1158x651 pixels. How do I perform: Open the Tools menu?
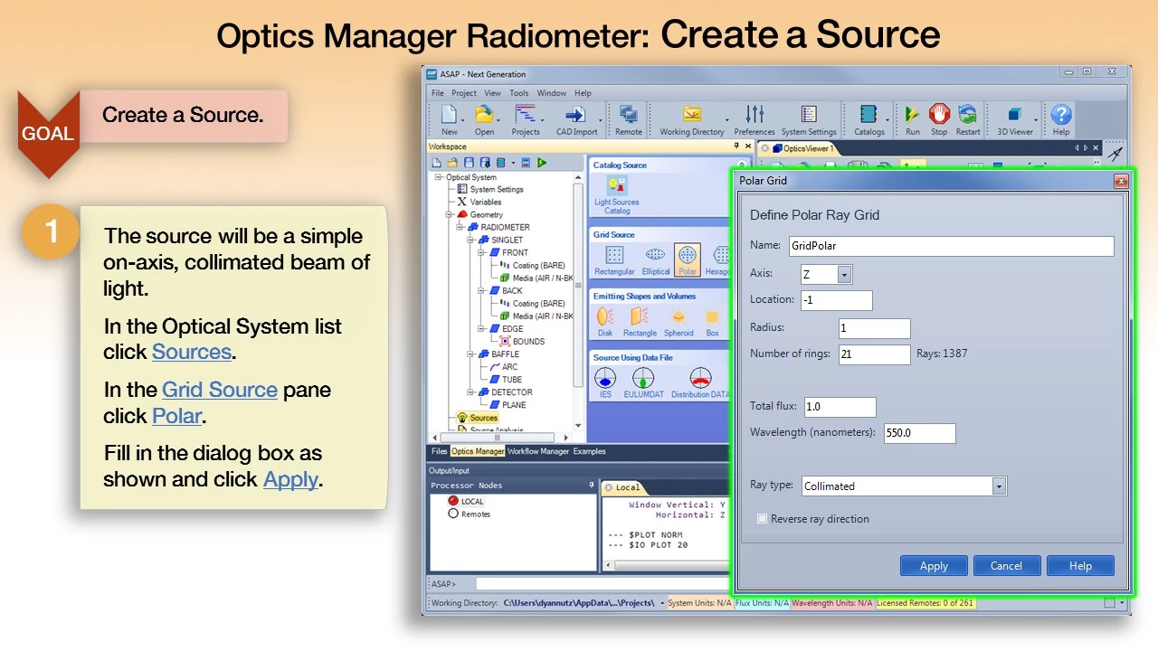(518, 93)
